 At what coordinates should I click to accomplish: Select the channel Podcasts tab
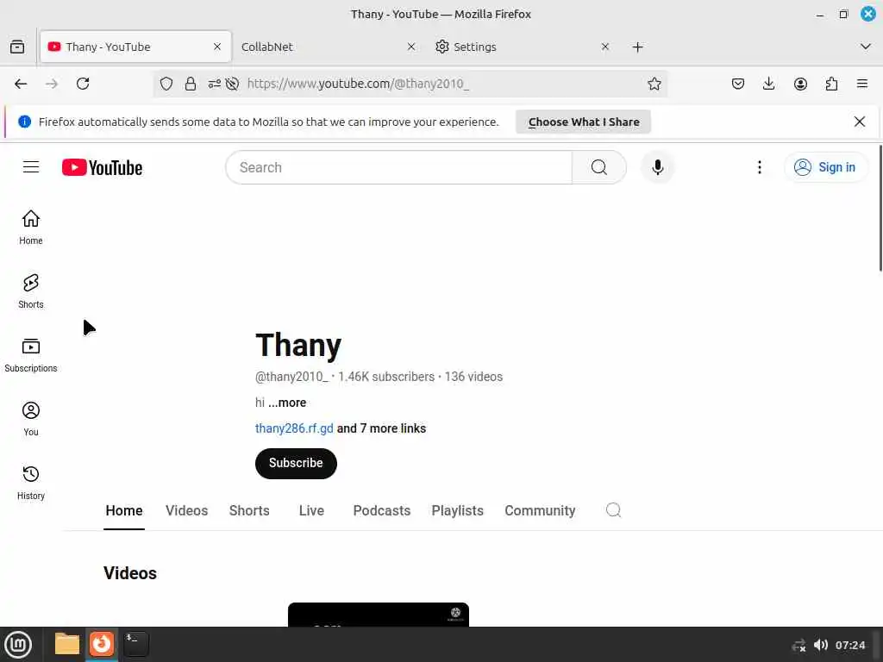click(382, 510)
